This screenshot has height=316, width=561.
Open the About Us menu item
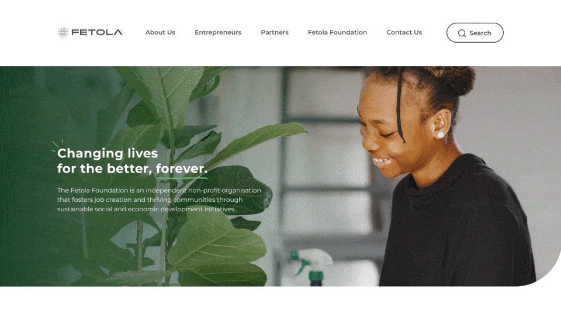click(160, 32)
